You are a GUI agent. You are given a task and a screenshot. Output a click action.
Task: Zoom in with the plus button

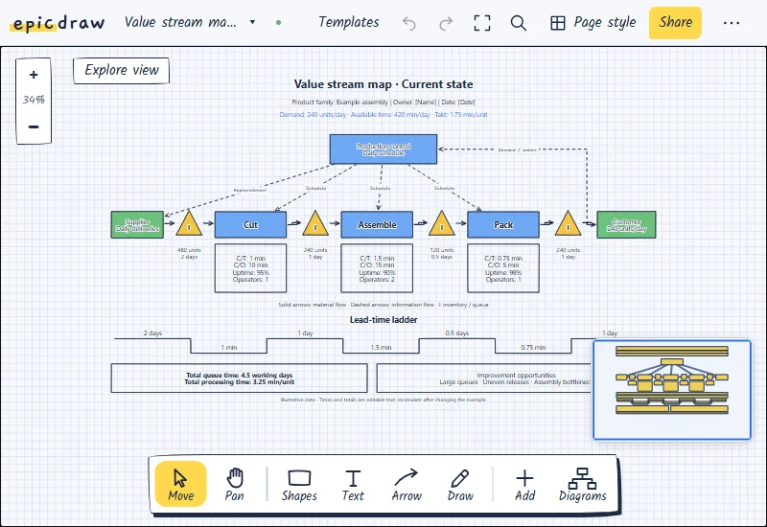point(34,75)
